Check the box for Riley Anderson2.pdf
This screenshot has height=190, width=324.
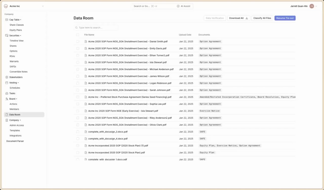click(x=78, y=118)
